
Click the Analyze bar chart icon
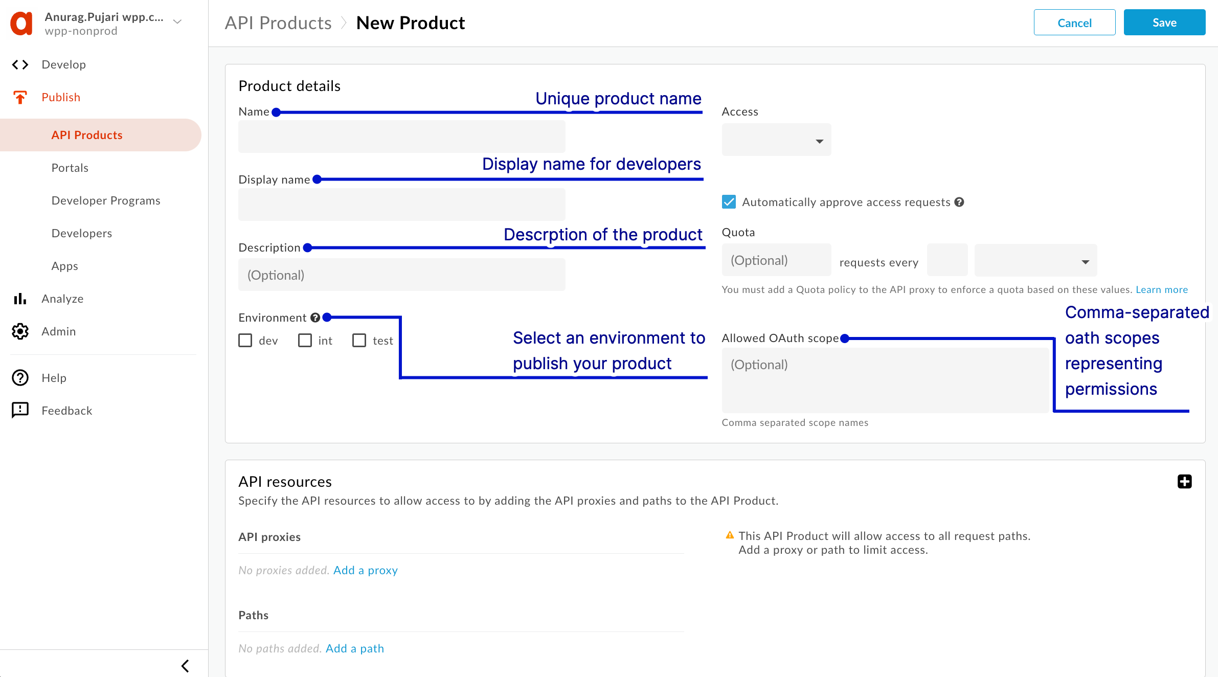[x=20, y=299]
